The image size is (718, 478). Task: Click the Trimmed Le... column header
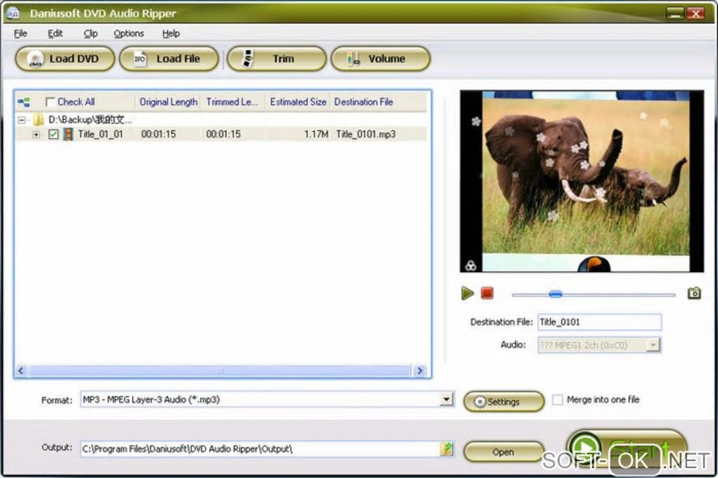[232, 102]
